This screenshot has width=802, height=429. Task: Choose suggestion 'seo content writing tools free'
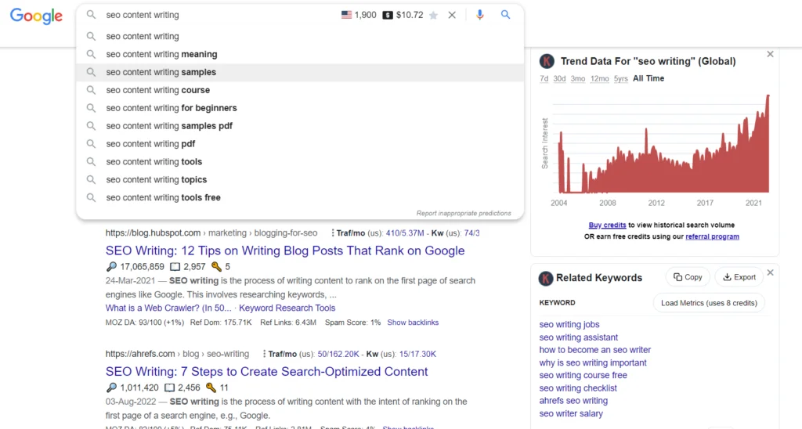tap(300, 197)
